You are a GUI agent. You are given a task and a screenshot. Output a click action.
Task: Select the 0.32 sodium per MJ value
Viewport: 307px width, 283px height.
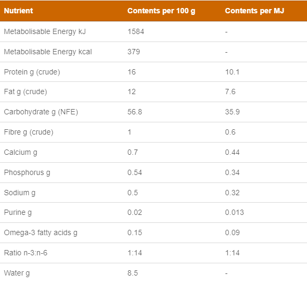232,193
